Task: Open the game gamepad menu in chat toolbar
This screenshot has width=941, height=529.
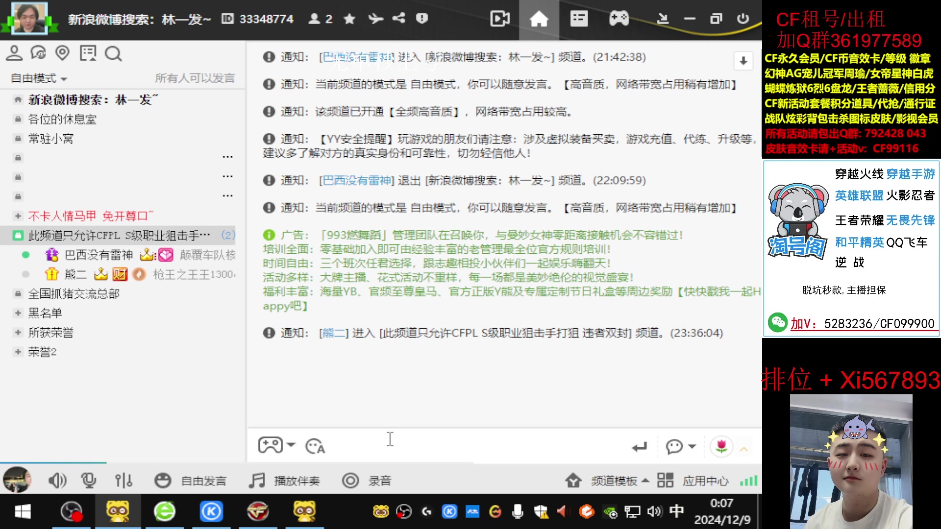Action: [x=276, y=445]
